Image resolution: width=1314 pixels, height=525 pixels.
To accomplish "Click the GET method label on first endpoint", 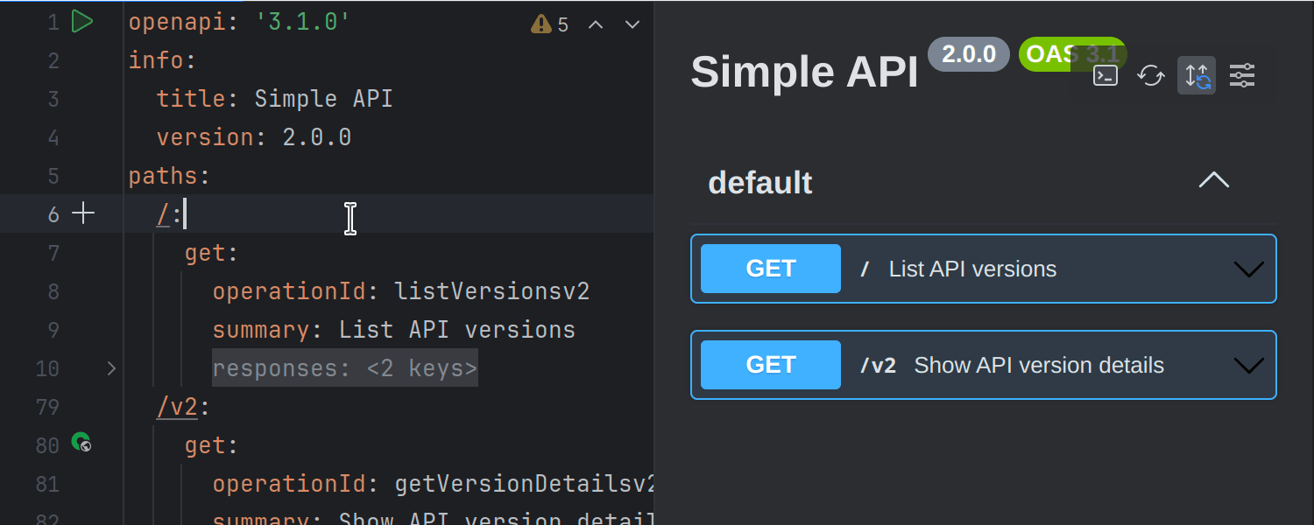I will 769,268.
